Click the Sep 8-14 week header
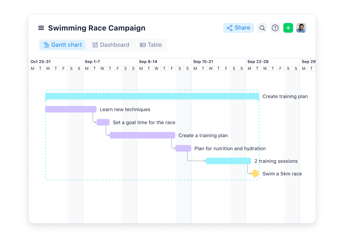344x238 pixels. pos(148,62)
